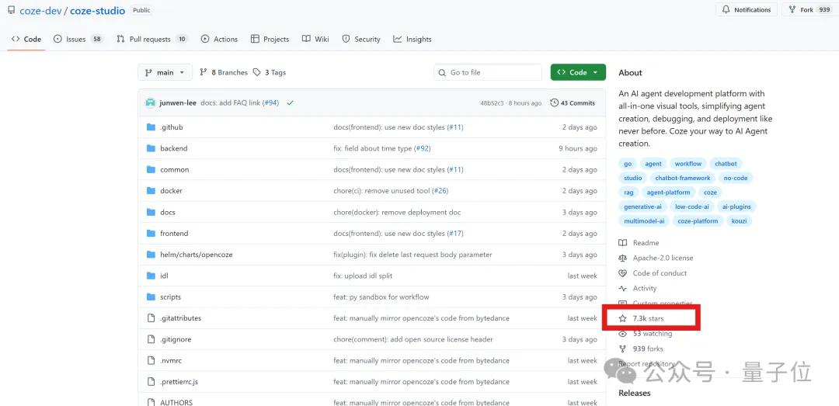Open the Readme link in About

[646, 243]
